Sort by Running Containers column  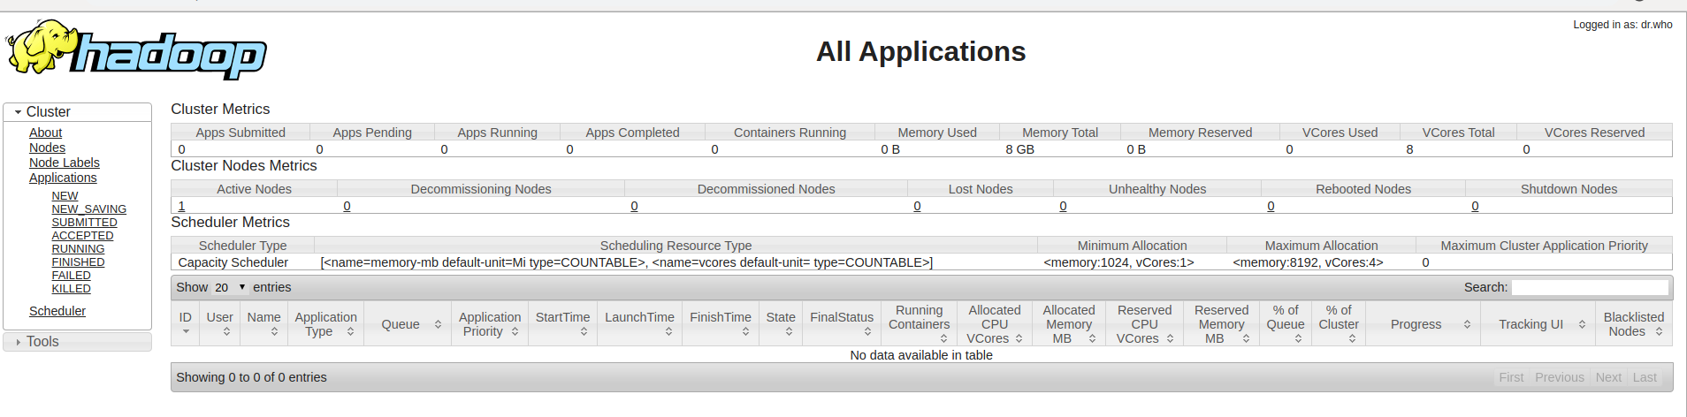coord(920,323)
